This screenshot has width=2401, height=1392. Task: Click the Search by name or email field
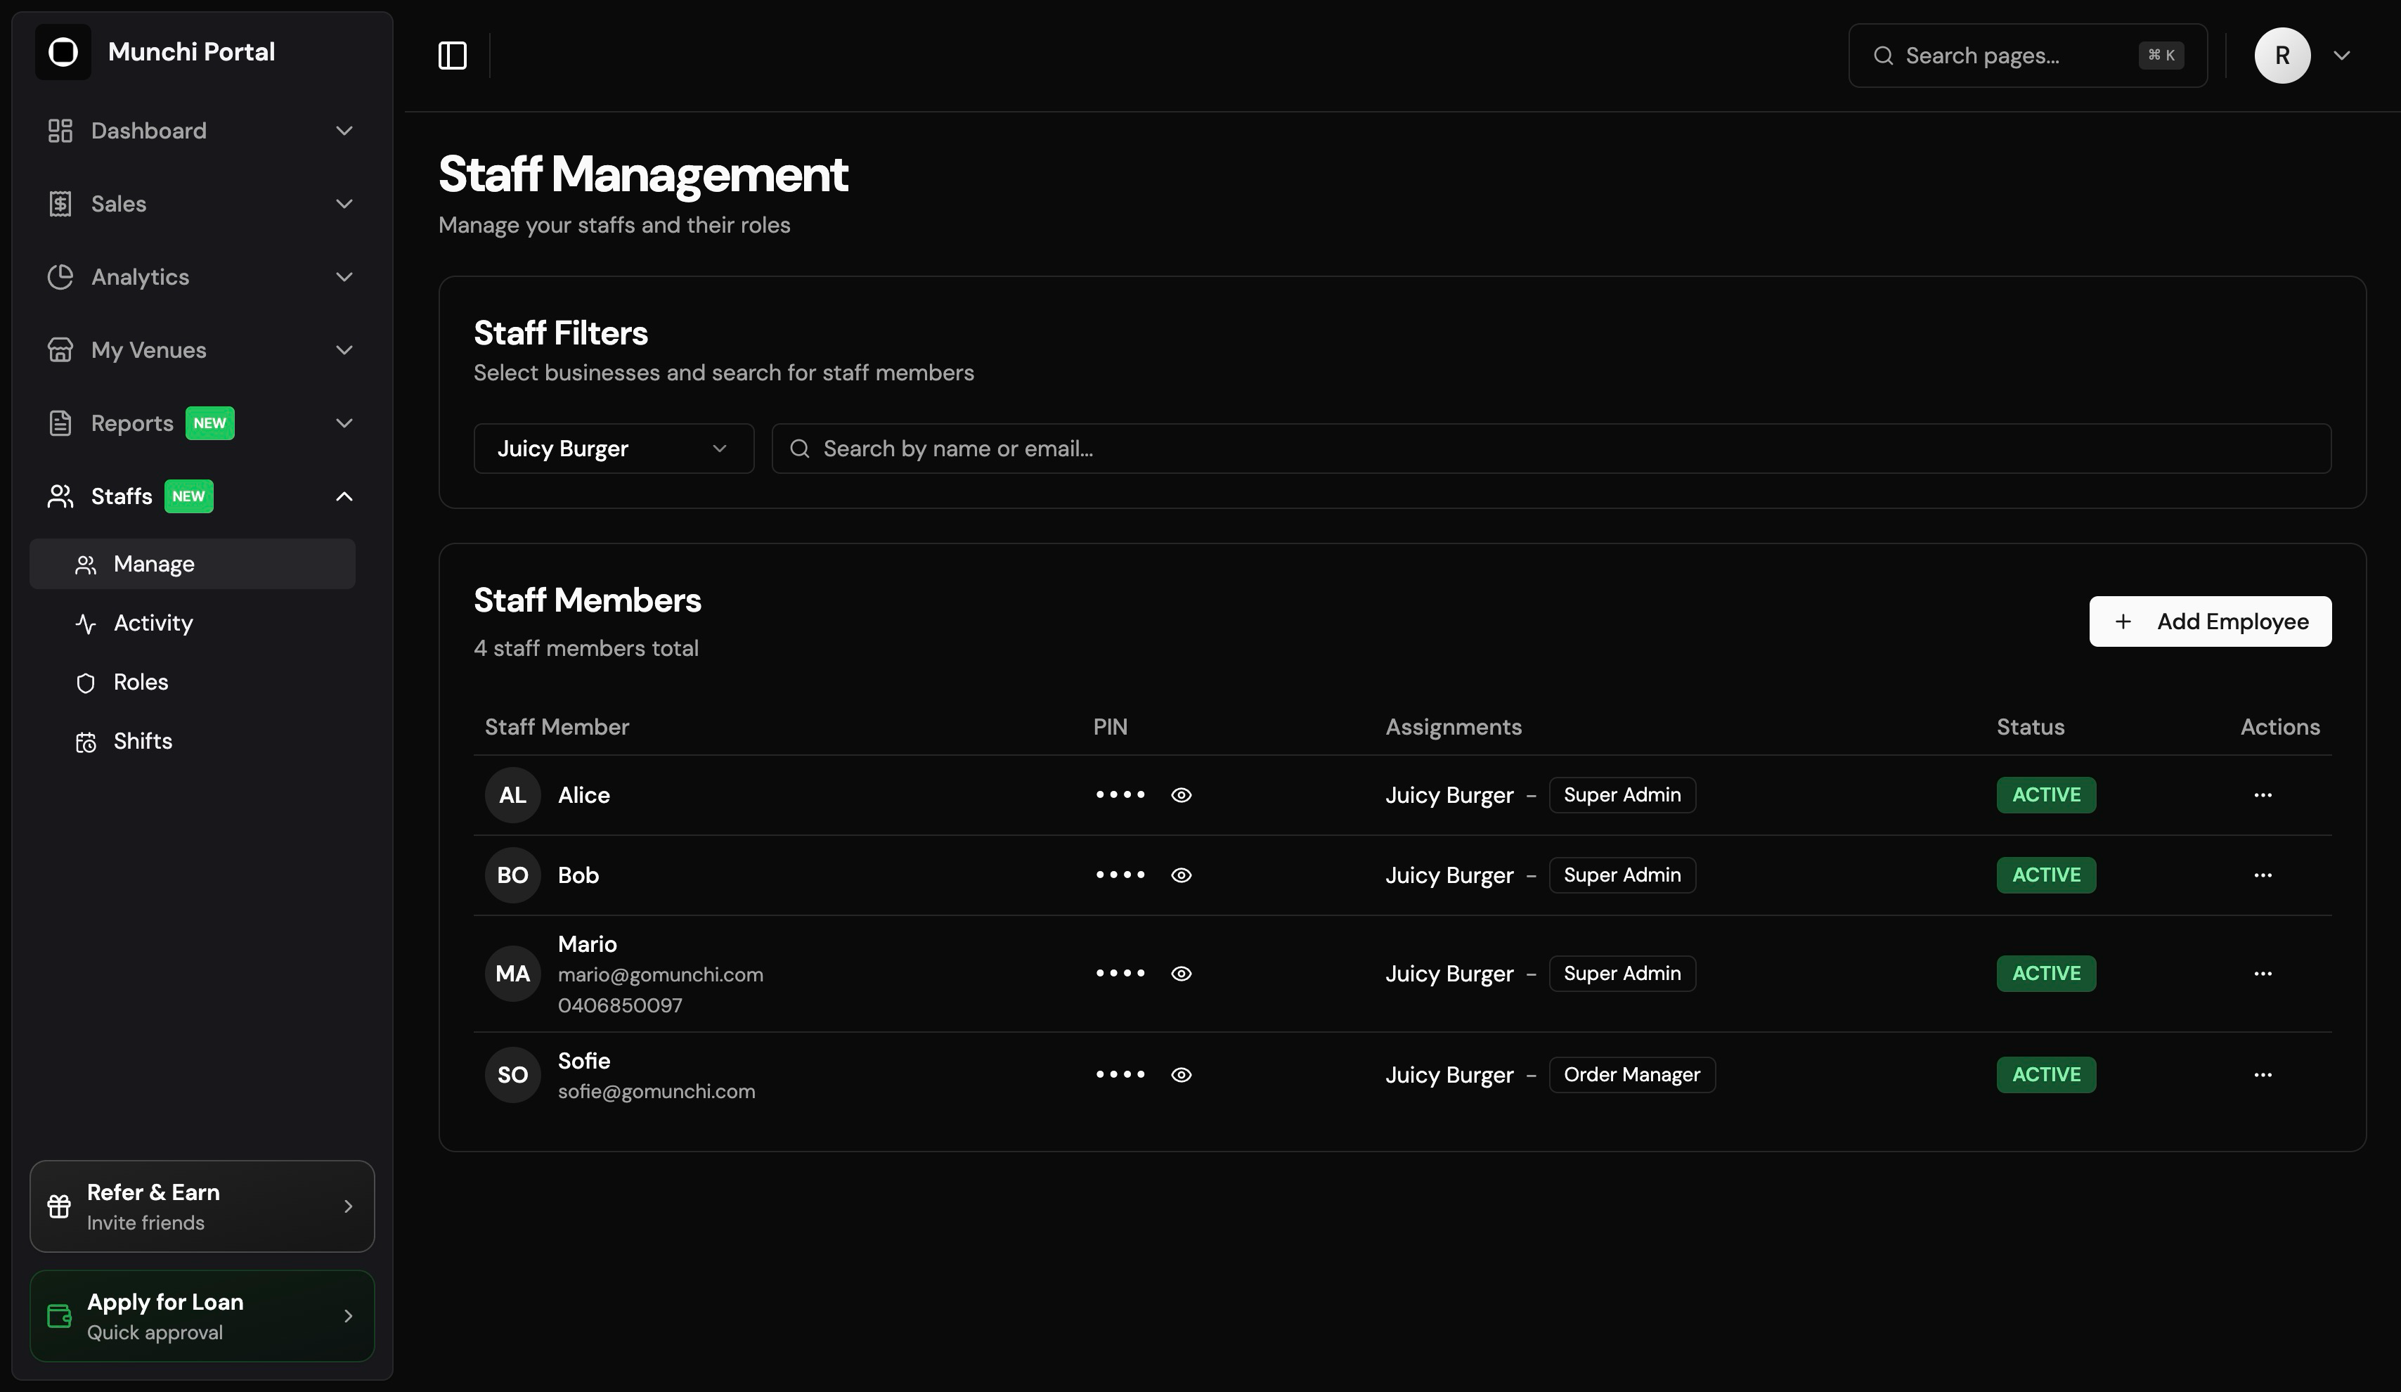tap(1551, 449)
